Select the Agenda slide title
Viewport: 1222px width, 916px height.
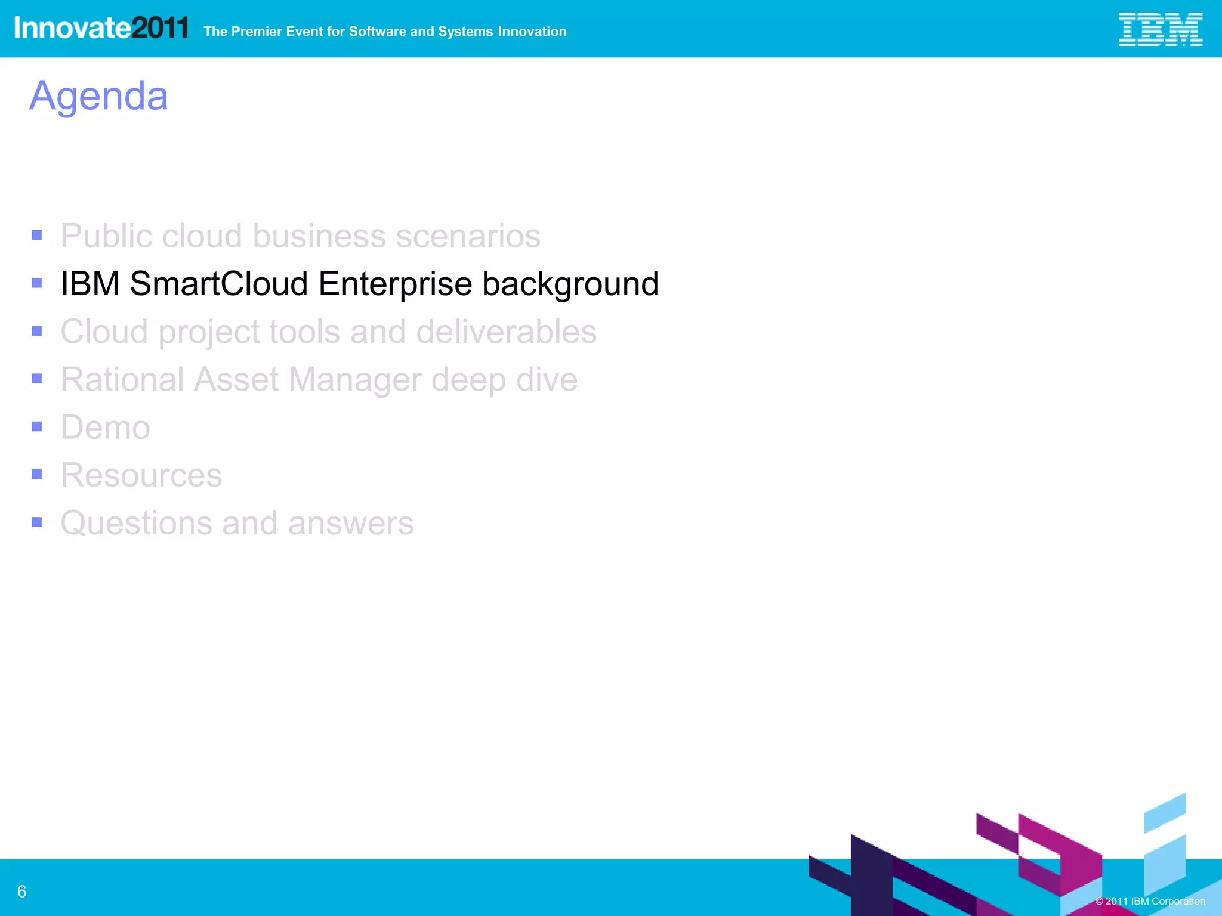click(99, 96)
